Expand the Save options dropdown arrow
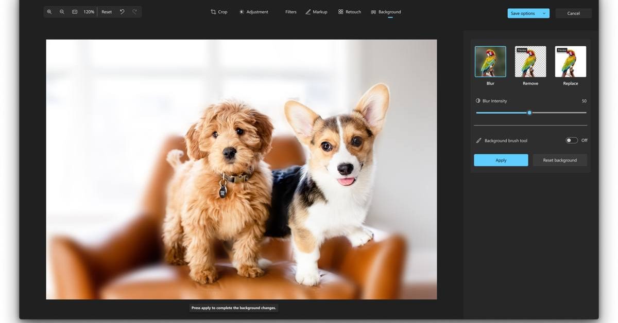The height and width of the screenshot is (323, 618). click(x=544, y=13)
